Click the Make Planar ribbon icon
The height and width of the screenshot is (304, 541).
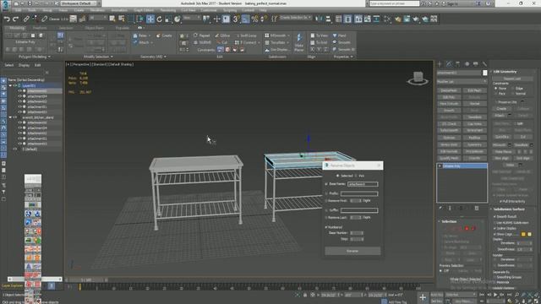[x=298, y=42]
